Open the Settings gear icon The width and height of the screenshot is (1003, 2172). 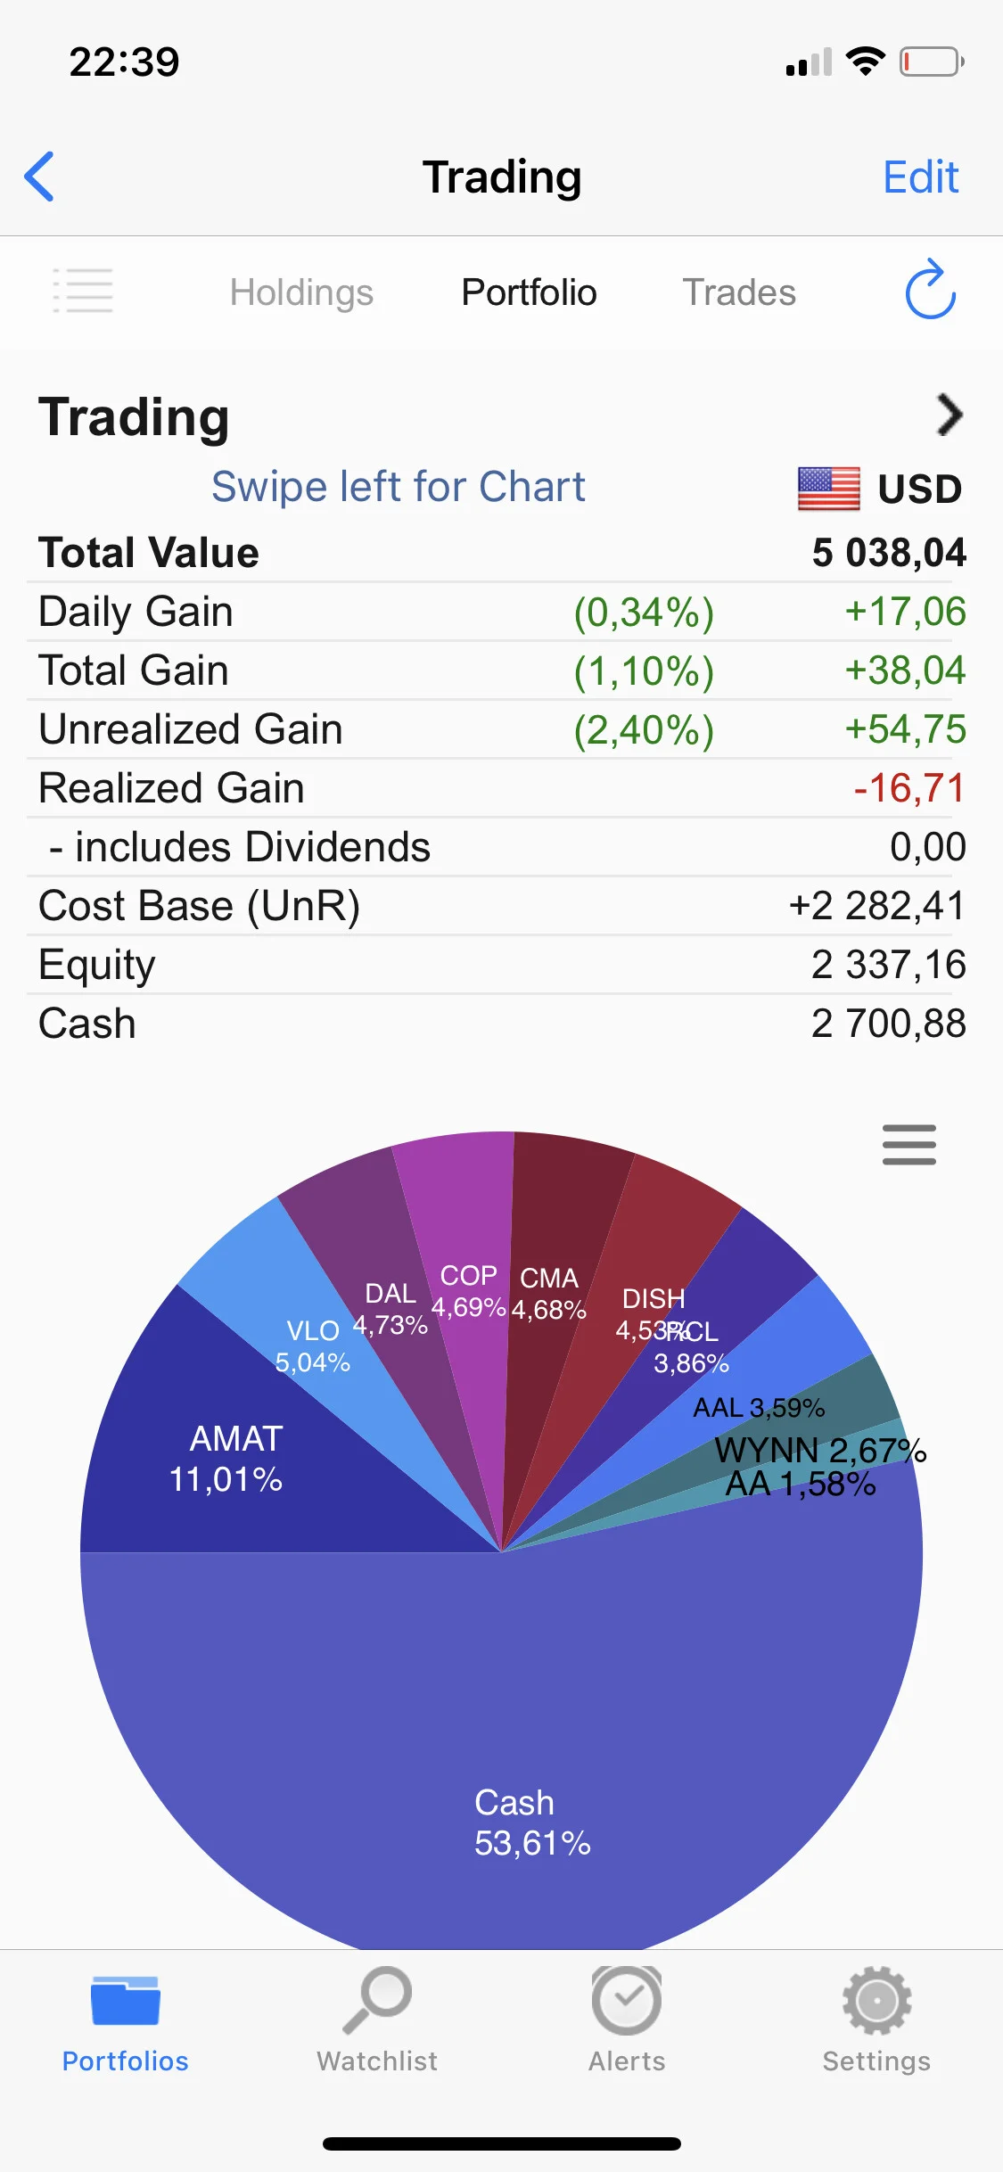point(876,2000)
